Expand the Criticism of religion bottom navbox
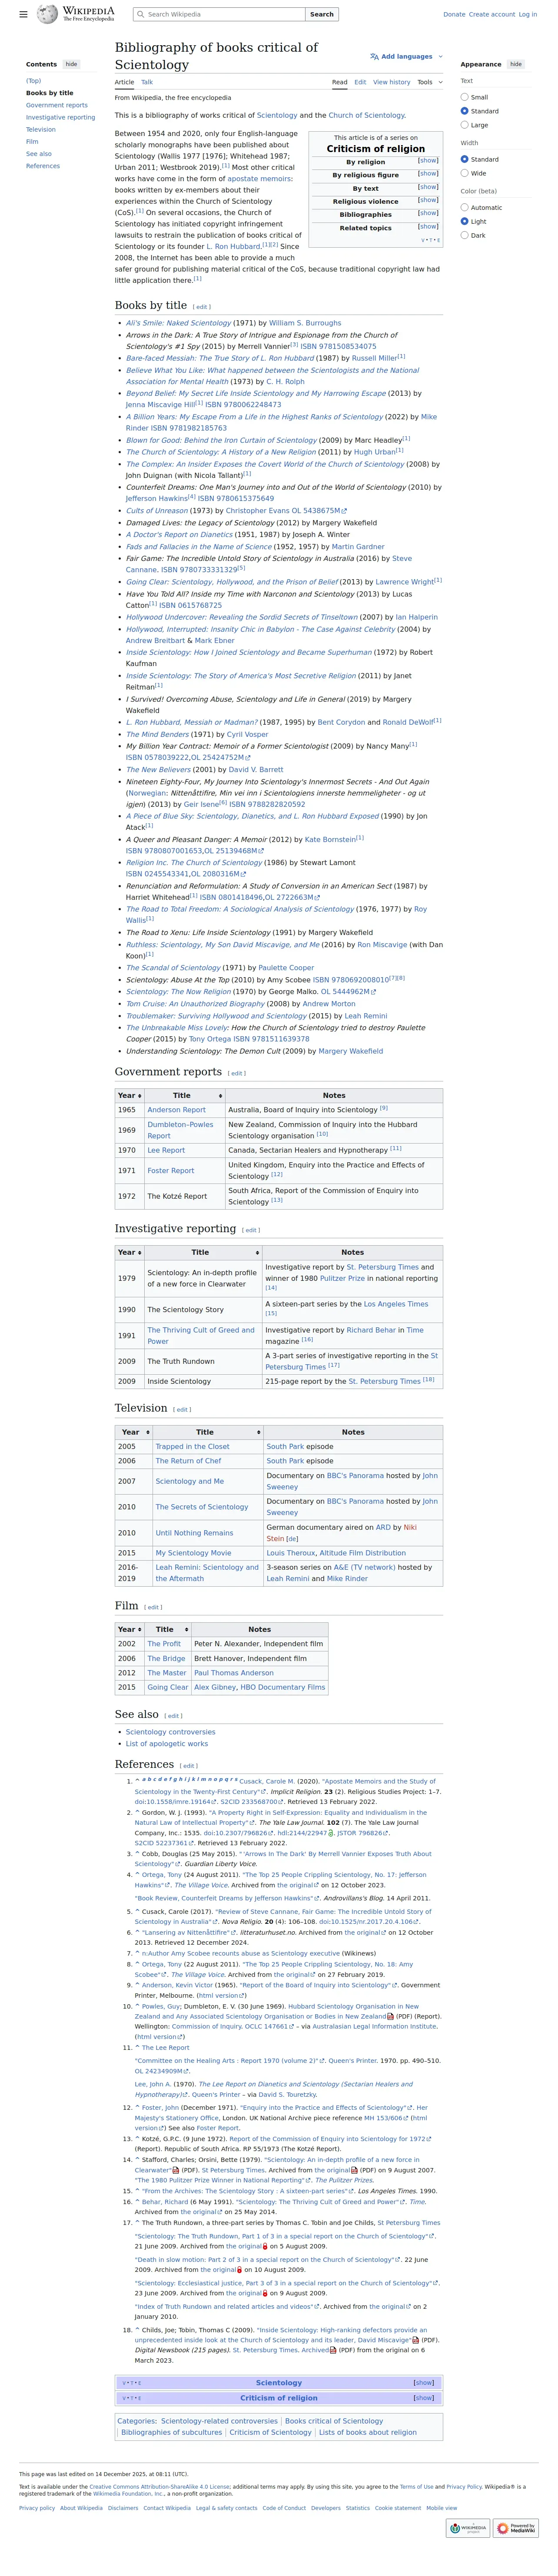 [424, 2398]
